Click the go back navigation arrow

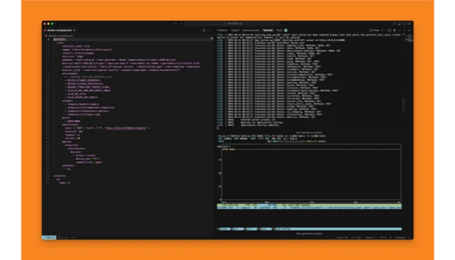click(176, 23)
